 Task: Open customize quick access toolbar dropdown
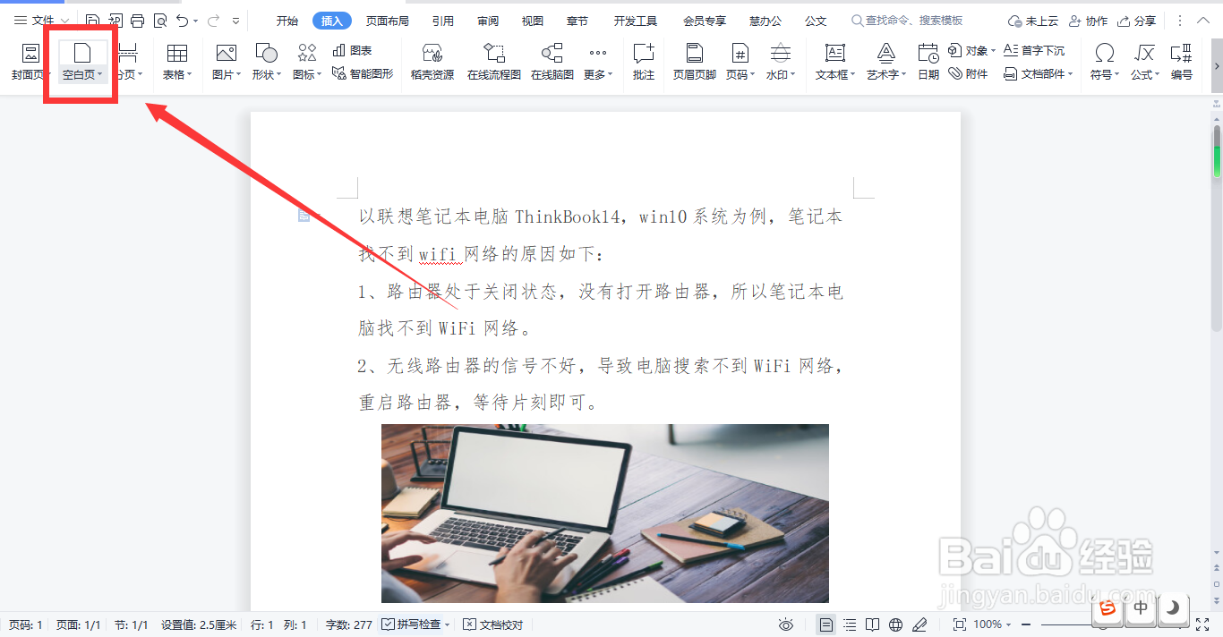[236, 21]
